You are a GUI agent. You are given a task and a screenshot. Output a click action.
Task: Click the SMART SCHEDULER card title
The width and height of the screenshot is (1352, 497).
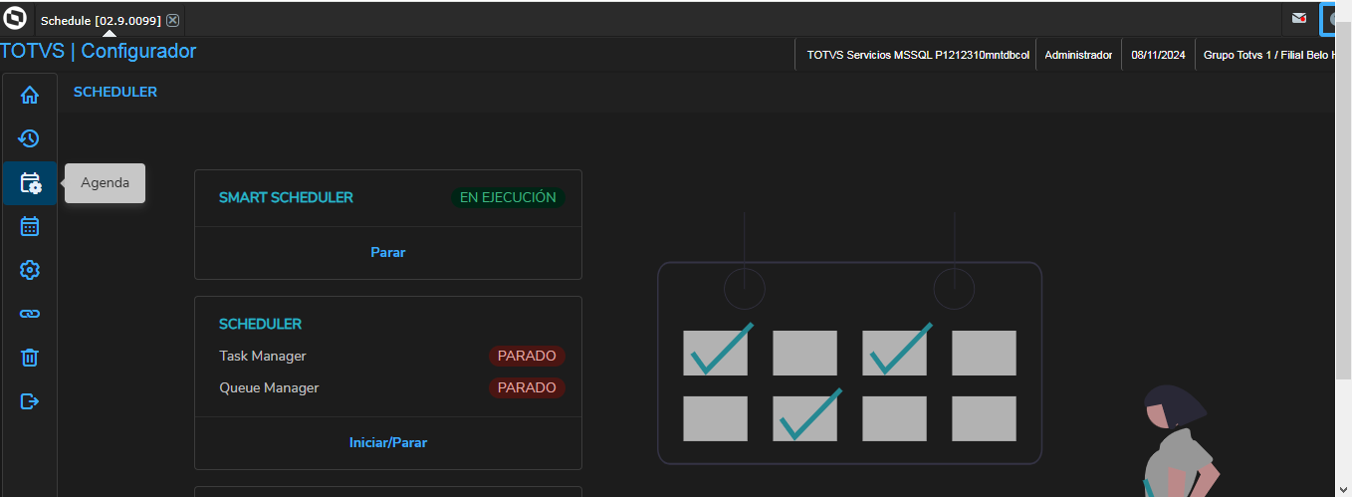[286, 197]
